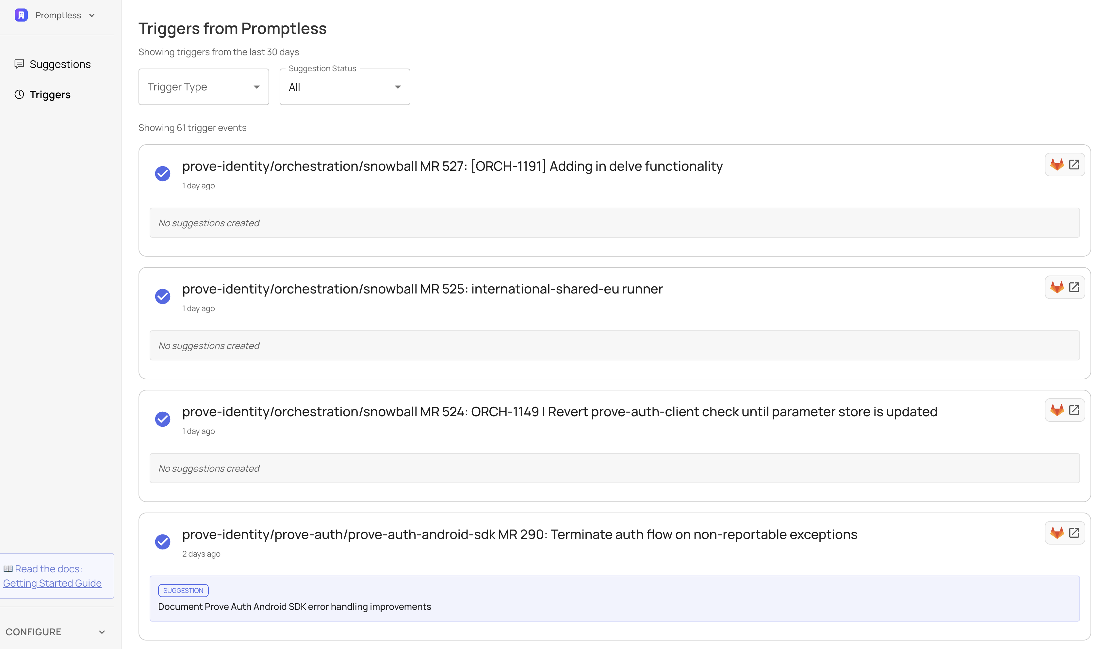Viewport: 1099px width, 649px height.
Task: Open the Suggestions chat bubble icon
Action: point(19,64)
